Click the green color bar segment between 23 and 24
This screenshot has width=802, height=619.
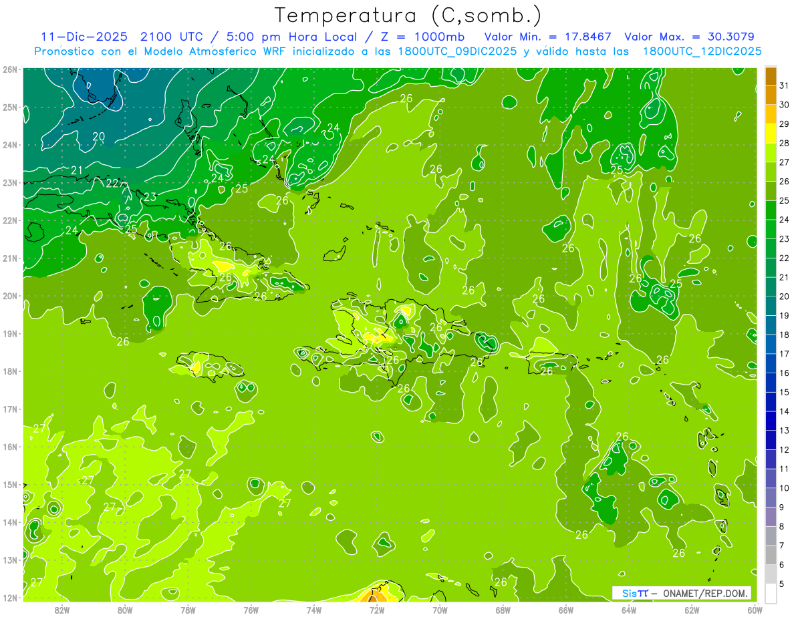tap(771, 229)
